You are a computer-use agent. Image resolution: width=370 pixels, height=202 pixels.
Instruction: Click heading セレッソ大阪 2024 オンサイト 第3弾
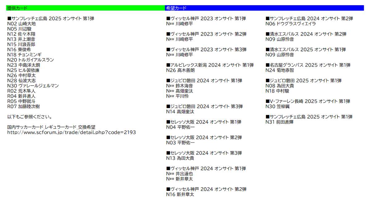204,153
